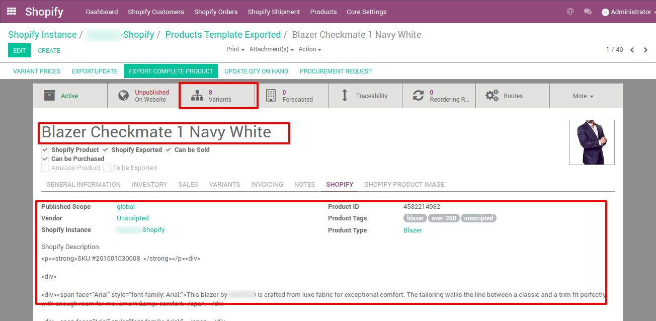Open Shopify Instance breadcrumb link
This screenshot has height=321, width=656.
(x=42, y=35)
